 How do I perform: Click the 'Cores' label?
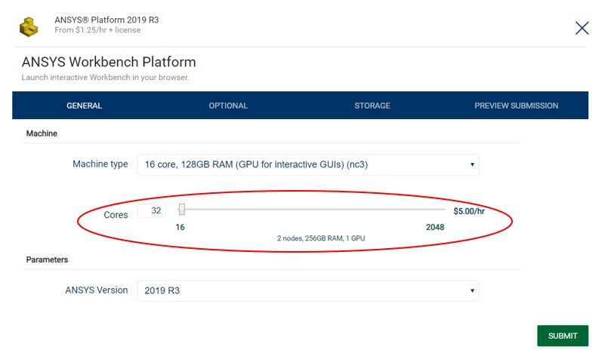pyautogui.click(x=116, y=215)
